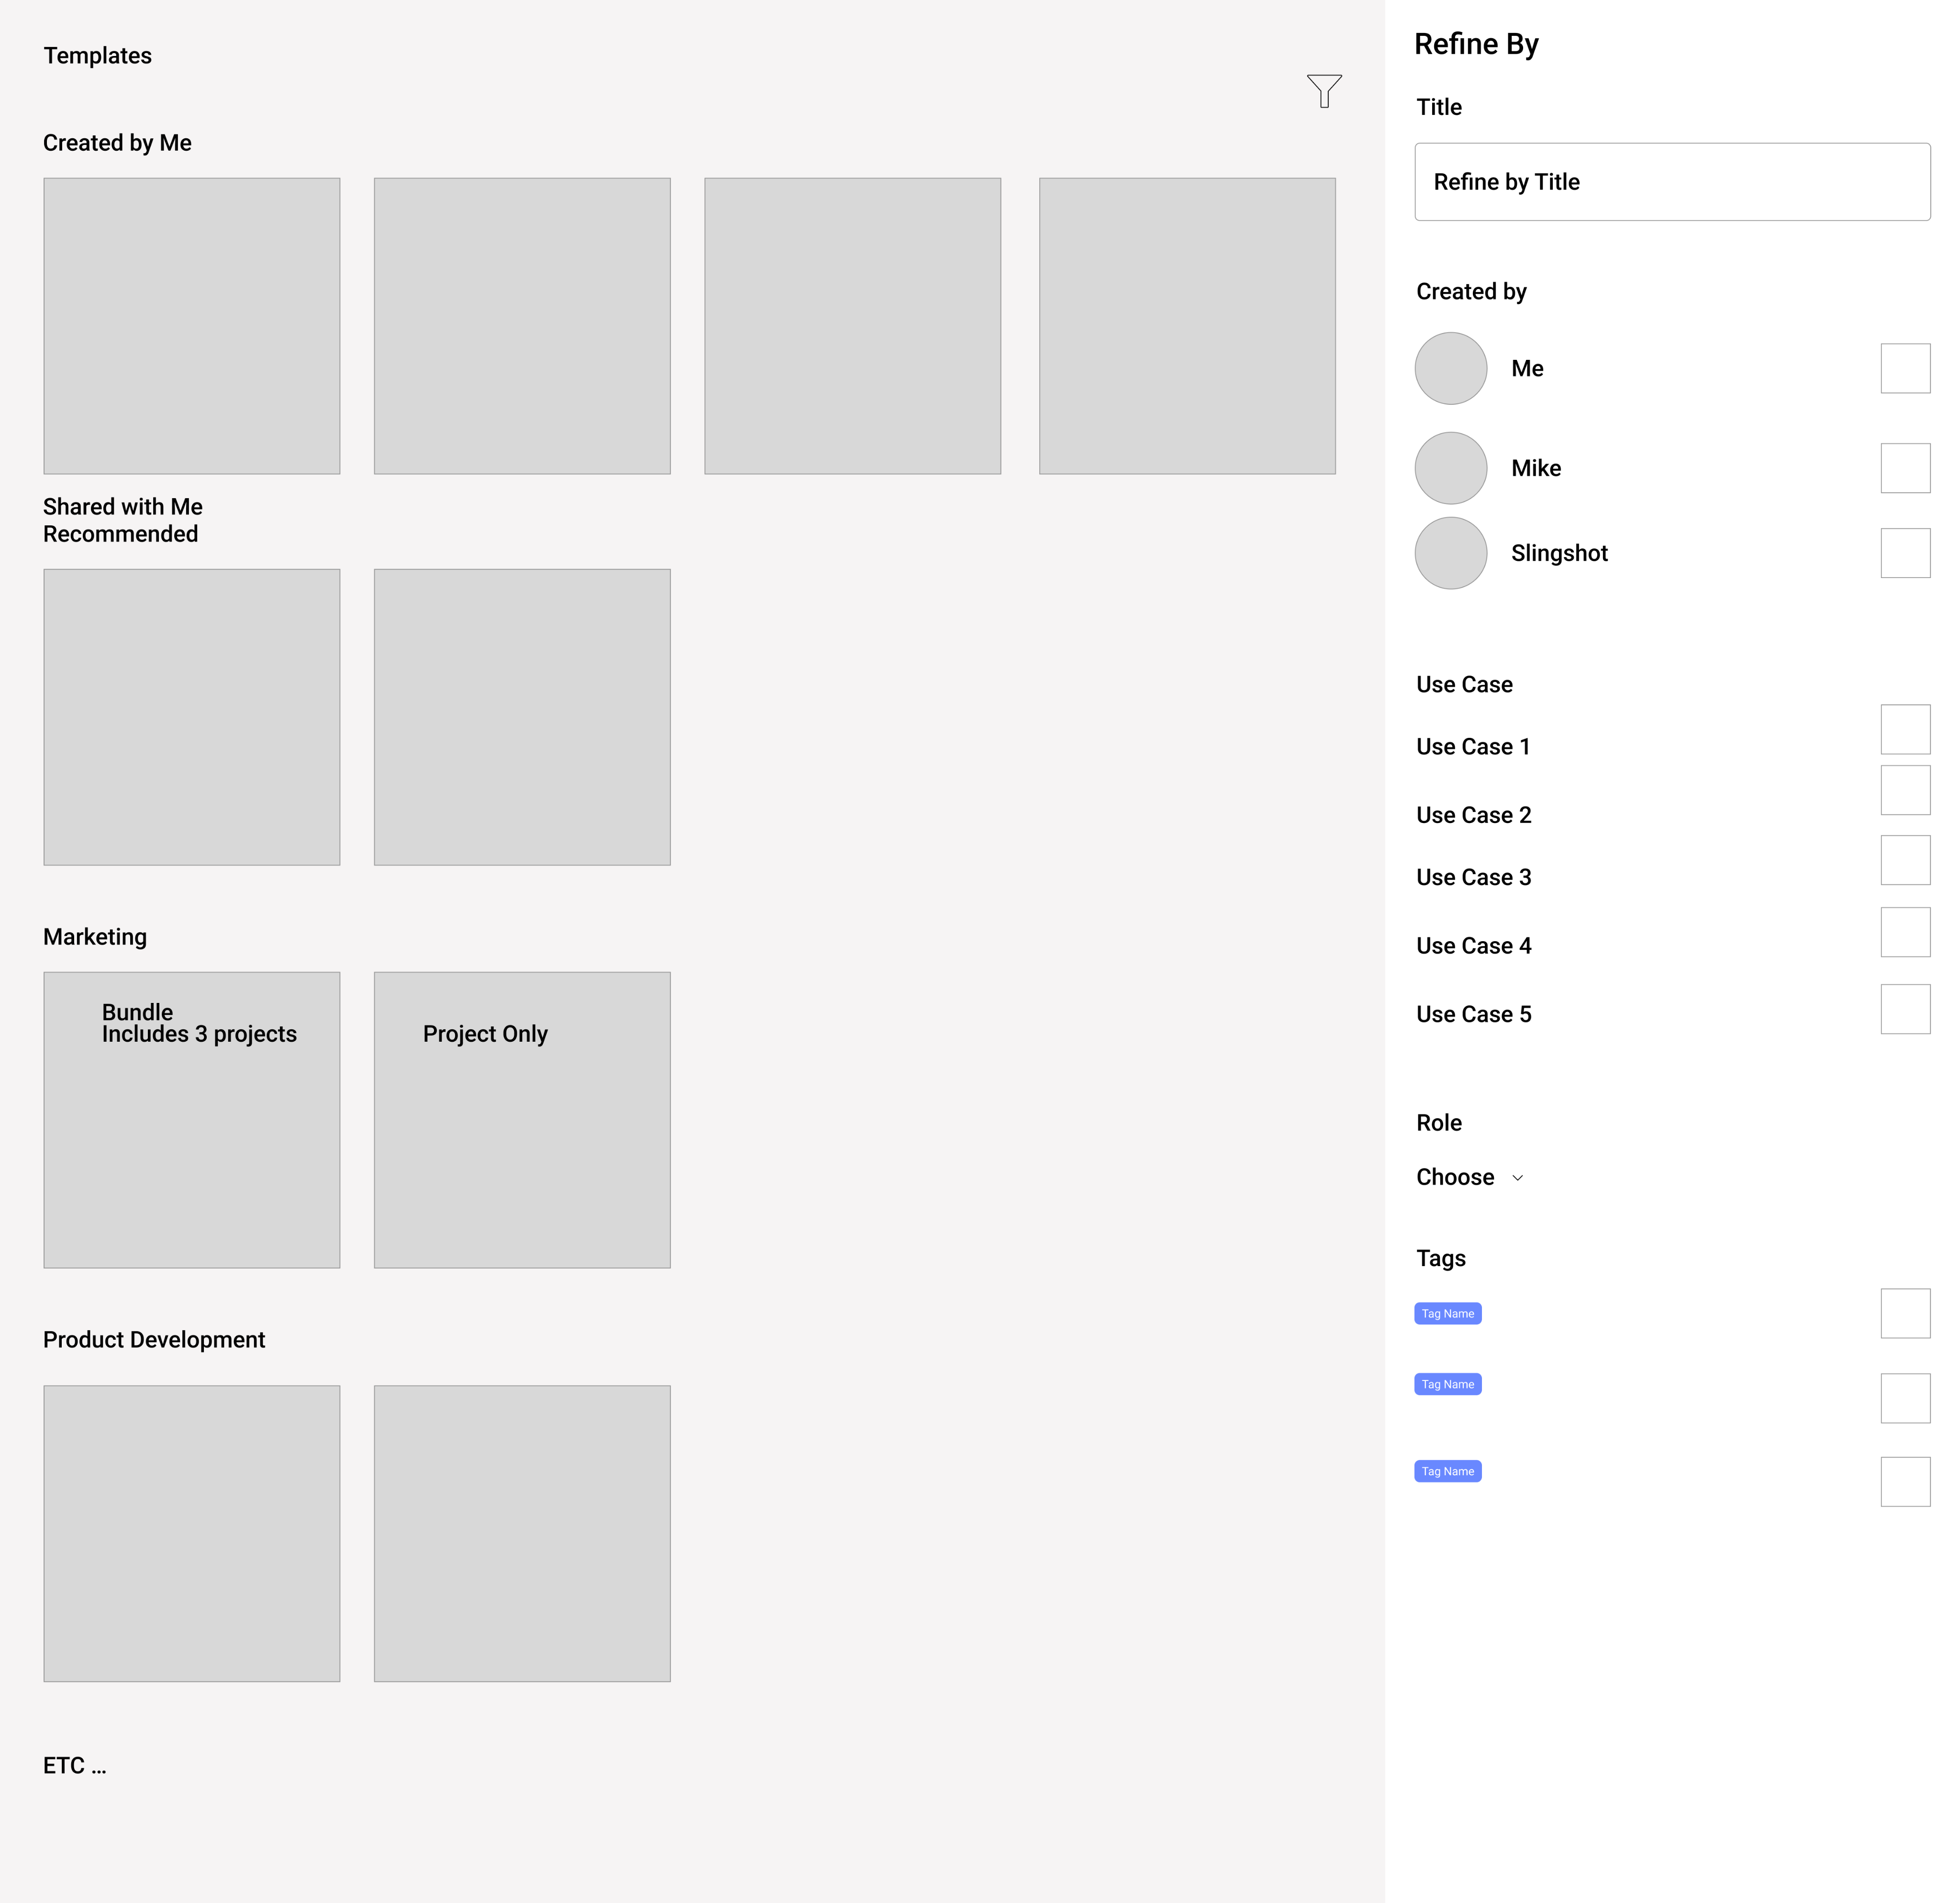Screen dimensions: 1960x1903
Task: Click Mike's avatar circle
Action: [x=1451, y=468]
